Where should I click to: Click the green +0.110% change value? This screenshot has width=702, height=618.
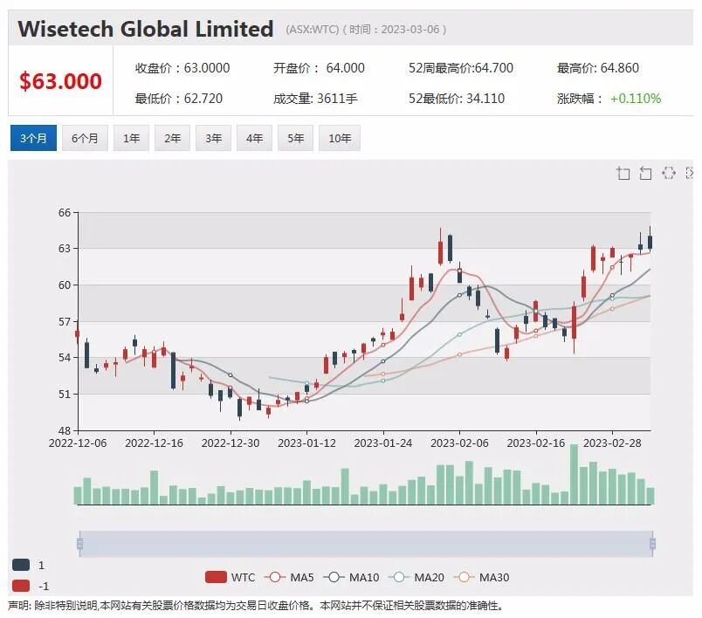[636, 99]
